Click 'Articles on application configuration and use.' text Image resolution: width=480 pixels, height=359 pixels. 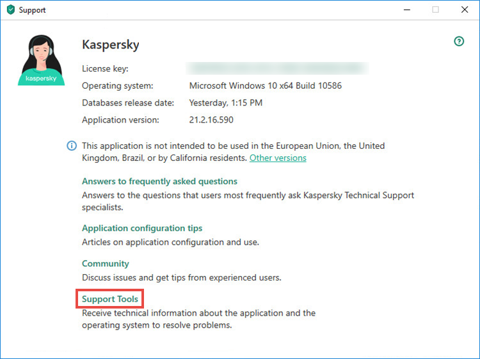point(170,242)
